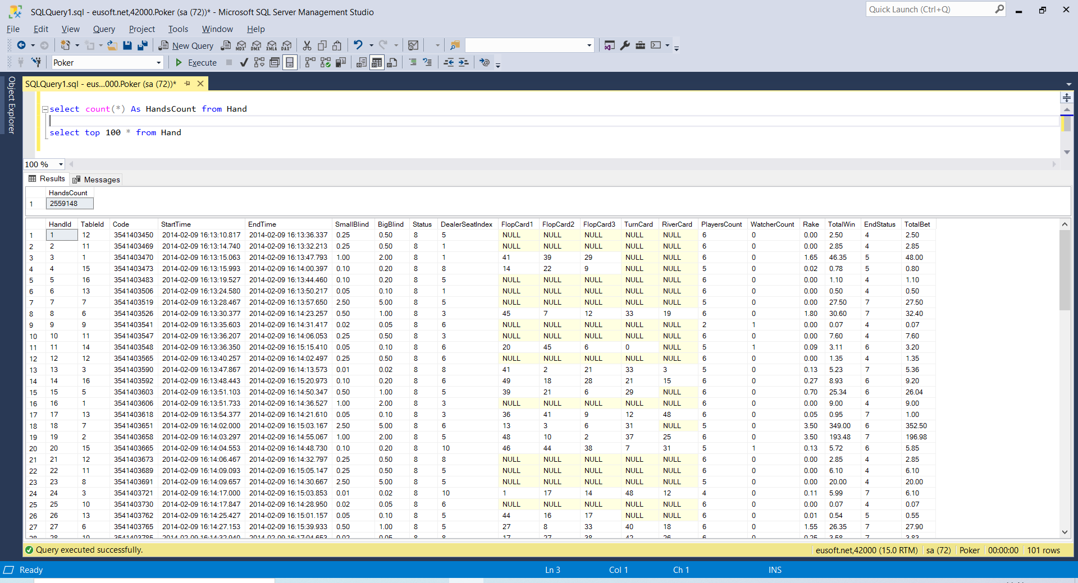
Task: Expand the New Project dropdown arrow
Action: pyautogui.click(x=77, y=45)
